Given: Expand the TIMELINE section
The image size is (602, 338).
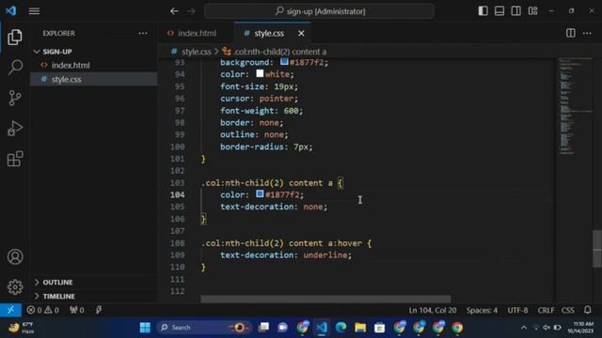Looking at the screenshot, I should (94, 297).
